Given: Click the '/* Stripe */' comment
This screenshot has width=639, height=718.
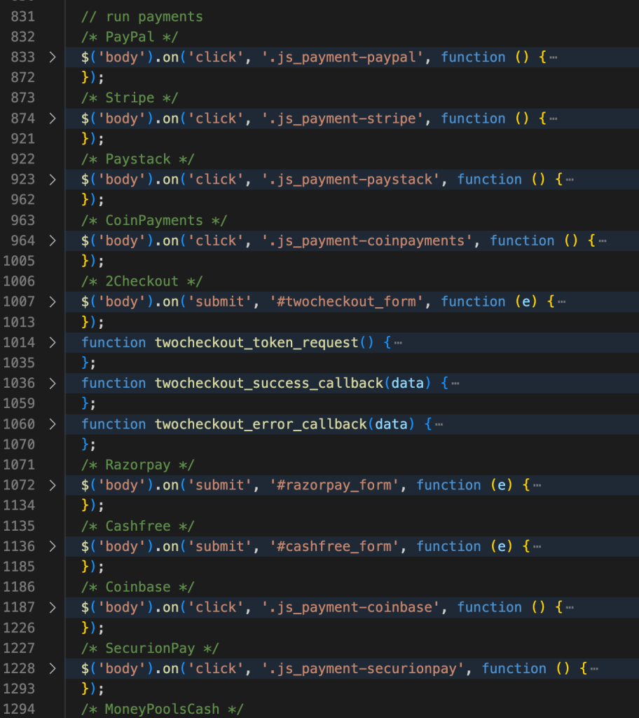Looking at the screenshot, I should (x=130, y=98).
